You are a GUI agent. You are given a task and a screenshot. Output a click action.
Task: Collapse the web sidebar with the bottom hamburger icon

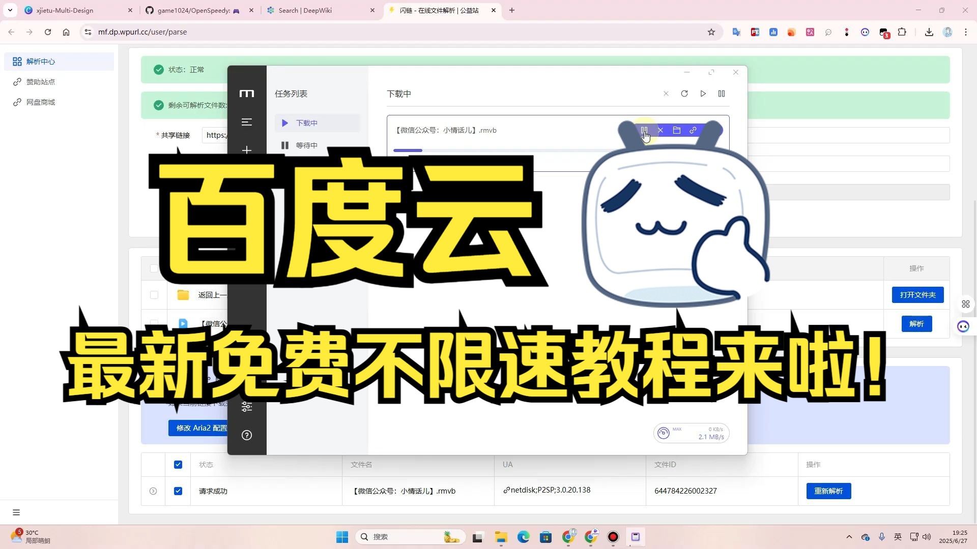(x=16, y=512)
